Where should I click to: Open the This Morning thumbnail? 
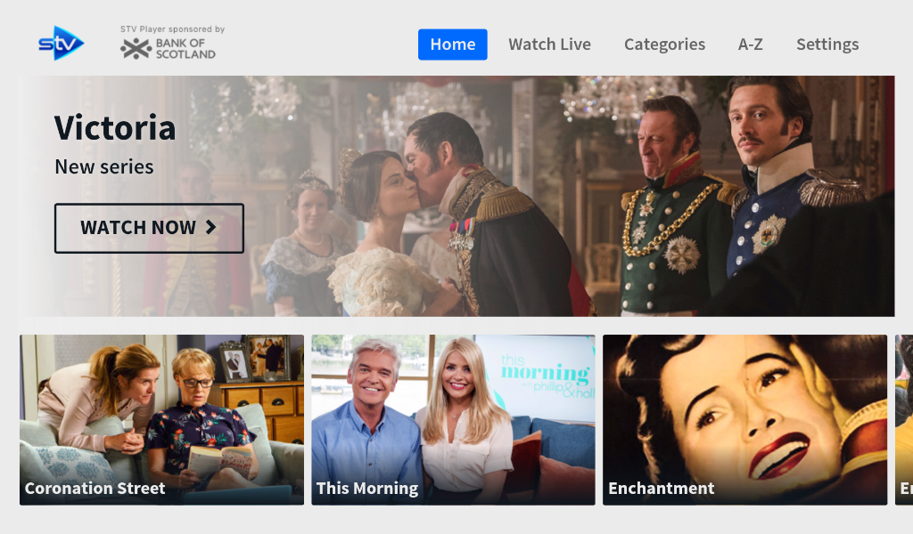453,419
